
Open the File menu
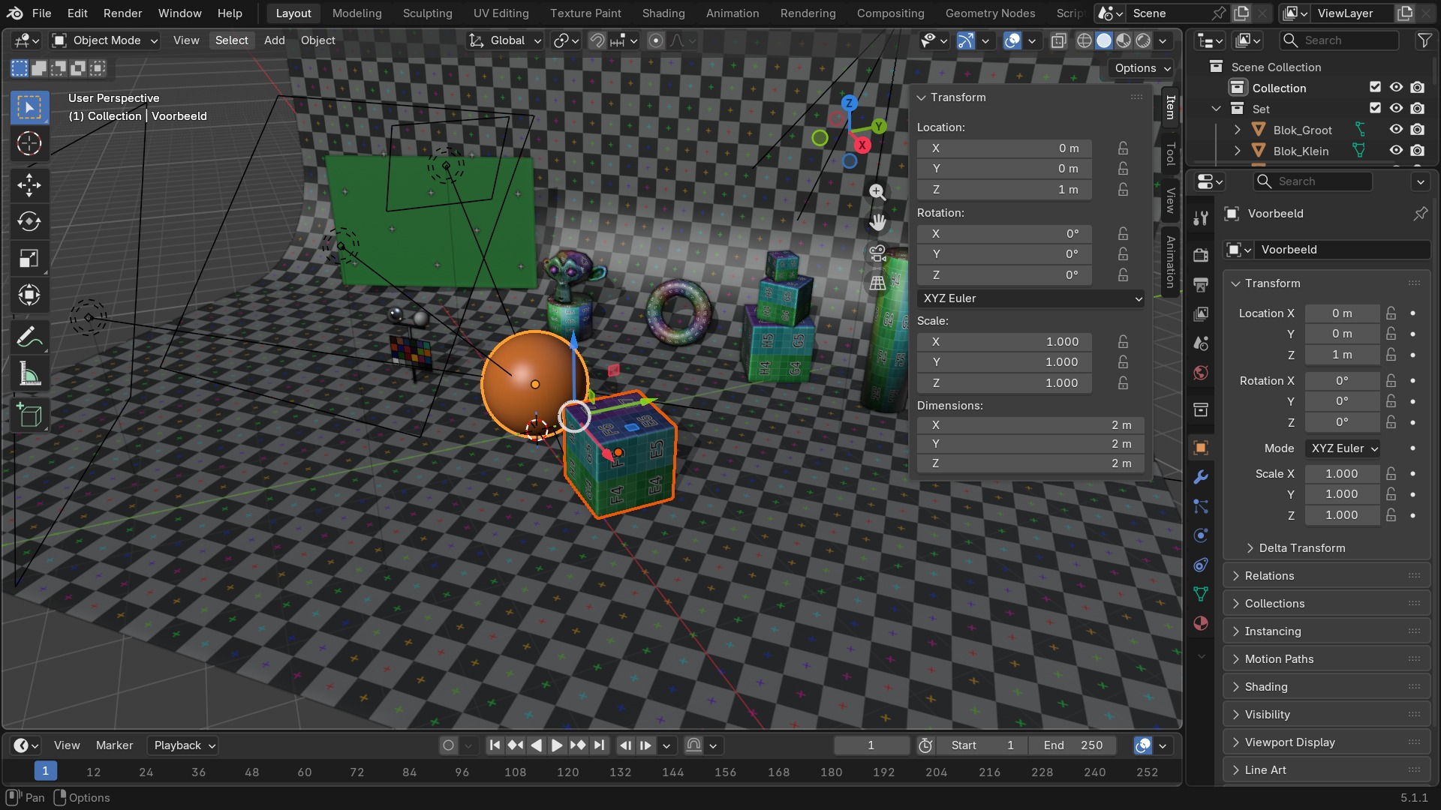pos(42,13)
